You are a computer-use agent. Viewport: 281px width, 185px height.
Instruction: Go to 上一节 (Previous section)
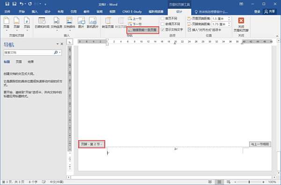[x=135, y=19]
